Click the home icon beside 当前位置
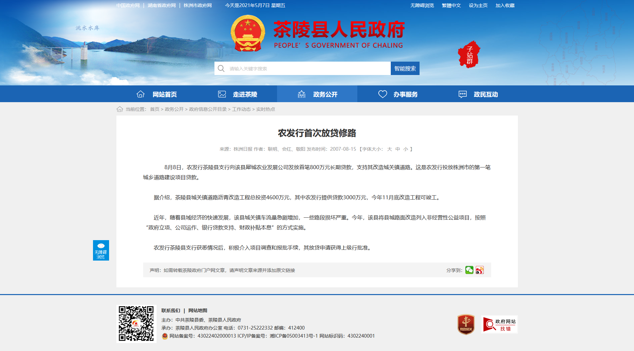Viewport: 634px width, 351px height. point(120,109)
